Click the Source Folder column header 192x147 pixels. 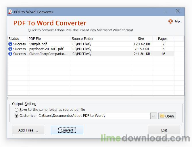83,38
